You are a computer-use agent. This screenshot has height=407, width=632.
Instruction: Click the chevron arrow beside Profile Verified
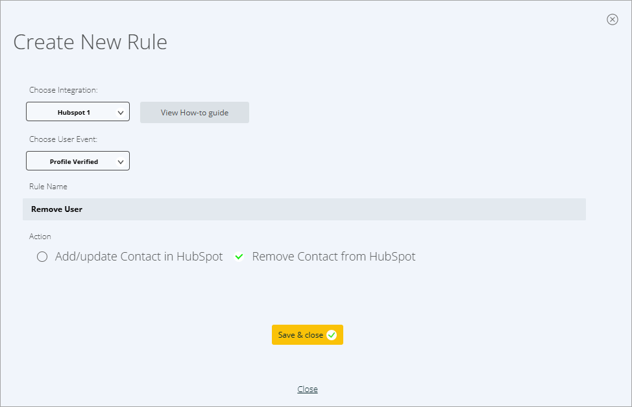tap(120, 162)
